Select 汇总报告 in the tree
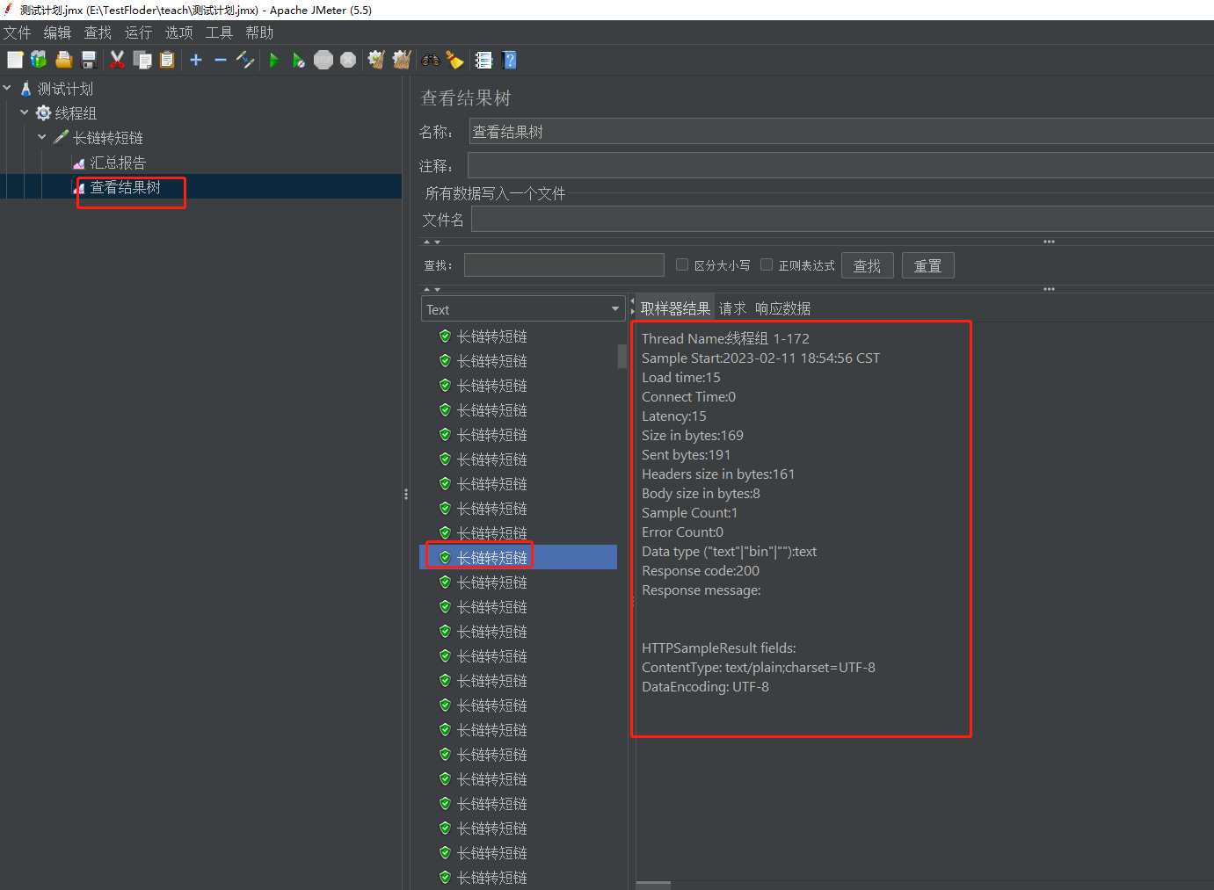 click(x=118, y=163)
